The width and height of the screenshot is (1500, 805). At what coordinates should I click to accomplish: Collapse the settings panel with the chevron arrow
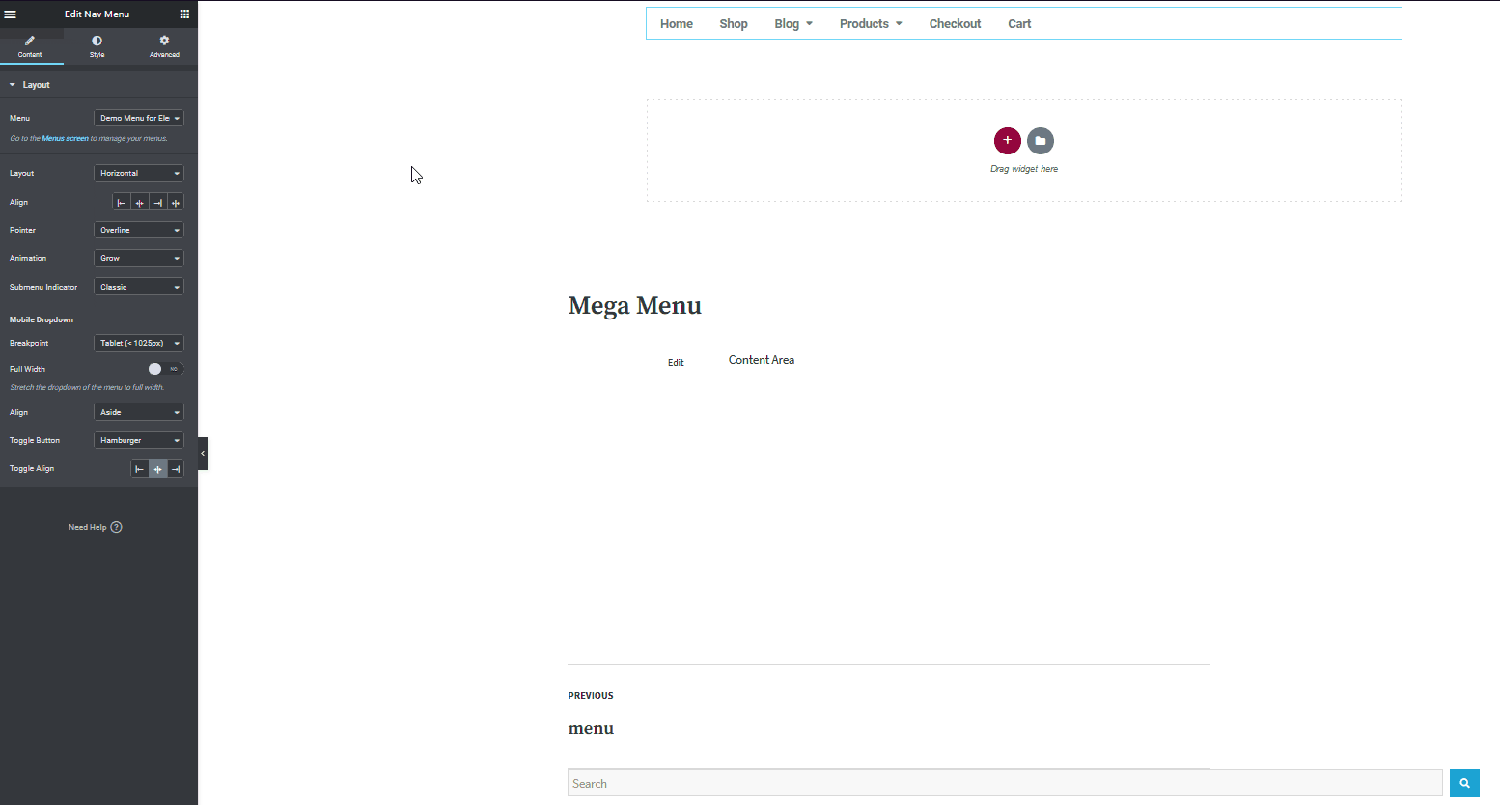pyautogui.click(x=202, y=453)
